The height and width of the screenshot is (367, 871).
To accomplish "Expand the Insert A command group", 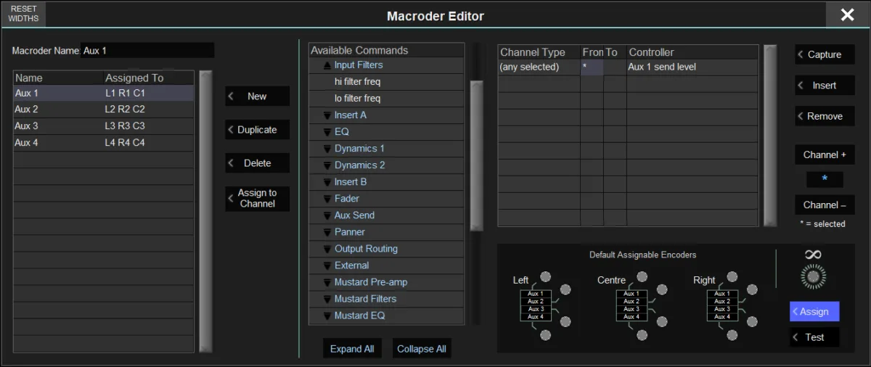I will [327, 115].
